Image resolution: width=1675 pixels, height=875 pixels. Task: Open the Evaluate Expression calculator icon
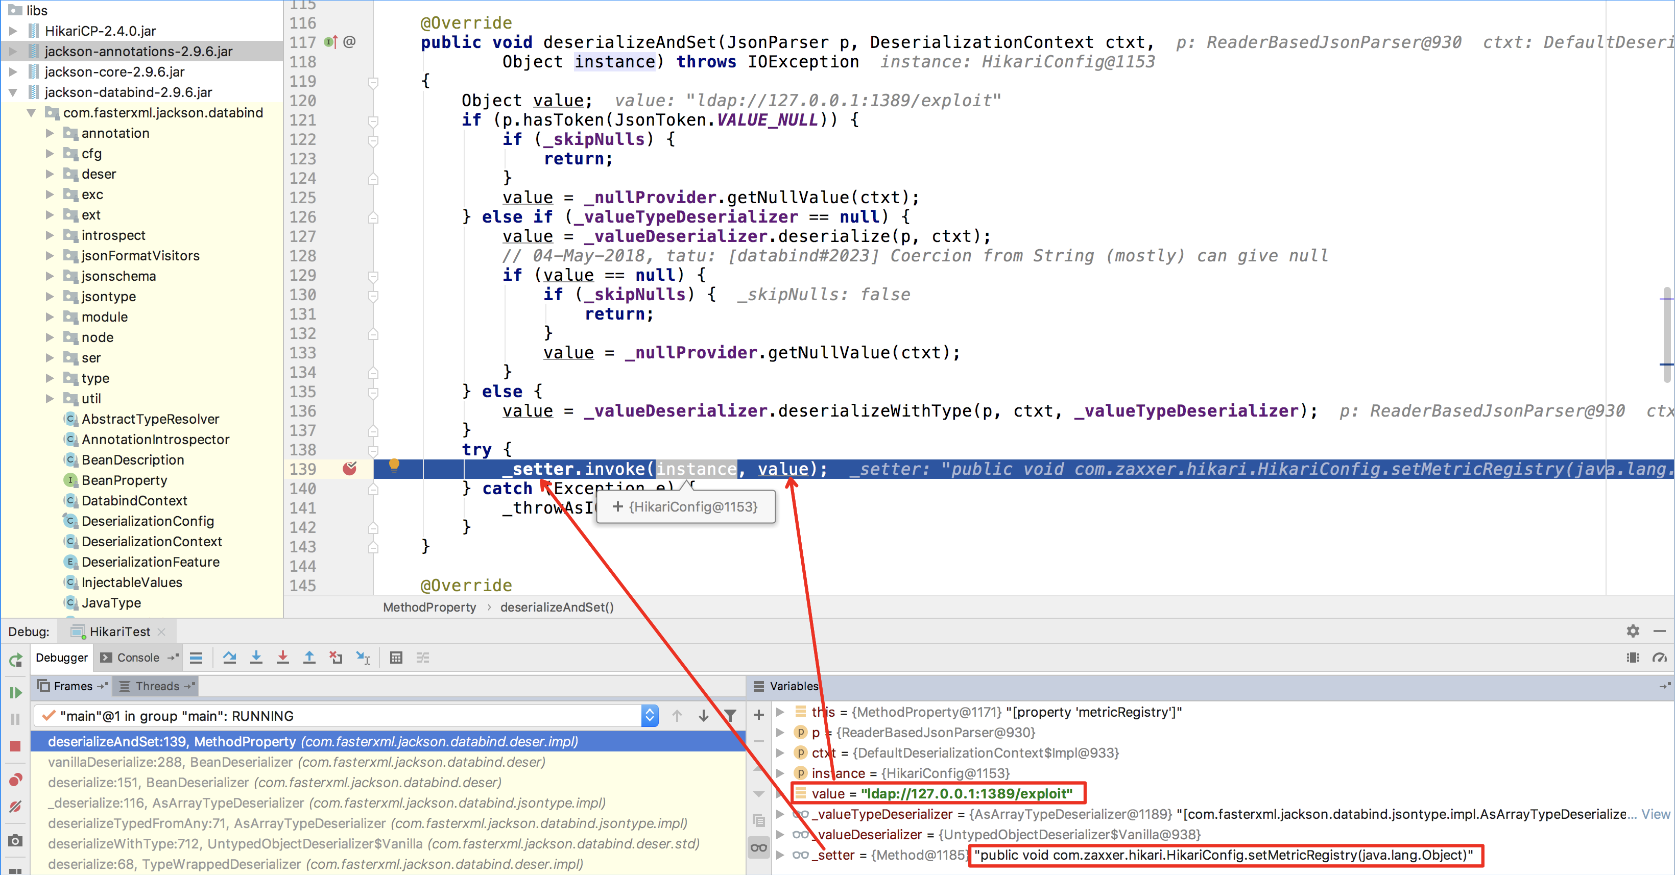click(x=396, y=658)
